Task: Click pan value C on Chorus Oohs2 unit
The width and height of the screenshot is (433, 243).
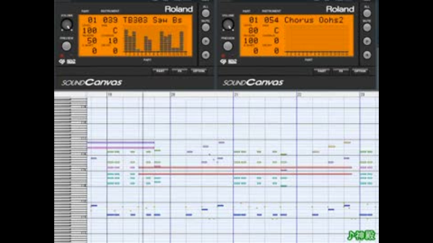Action: click(276, 31)
